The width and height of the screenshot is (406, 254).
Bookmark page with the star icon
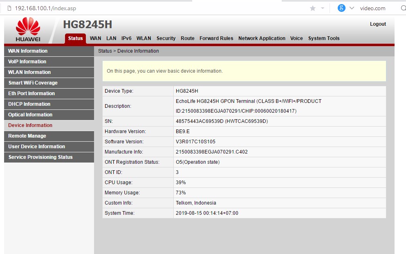312,8
